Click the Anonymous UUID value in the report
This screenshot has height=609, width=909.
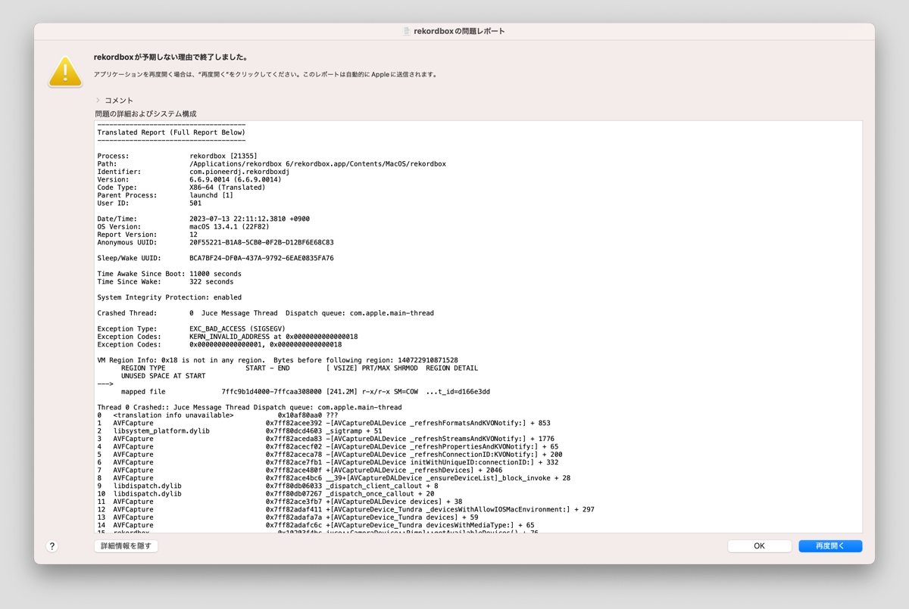pyautogui.click(x=261, y=242)
